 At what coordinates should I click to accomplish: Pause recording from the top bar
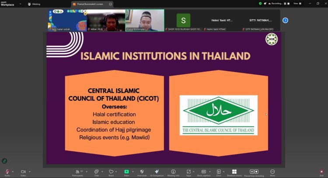pos(285,3)
